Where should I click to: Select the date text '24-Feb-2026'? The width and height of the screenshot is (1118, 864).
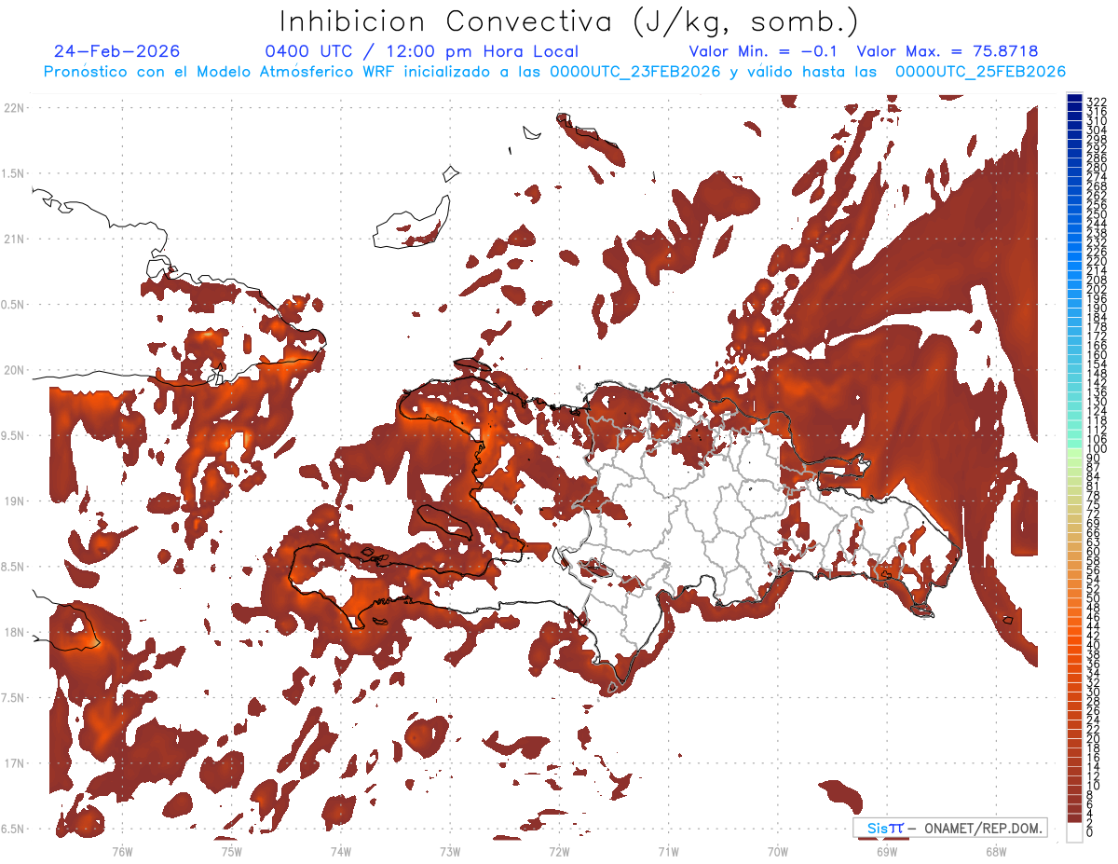(117, 52)
